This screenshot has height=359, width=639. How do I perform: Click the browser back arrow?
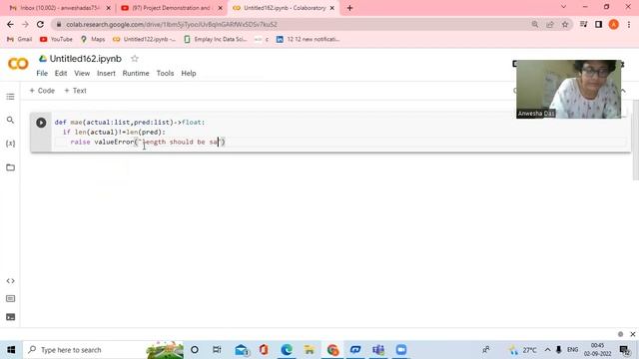pyautogui.click(x=11, y=24)
